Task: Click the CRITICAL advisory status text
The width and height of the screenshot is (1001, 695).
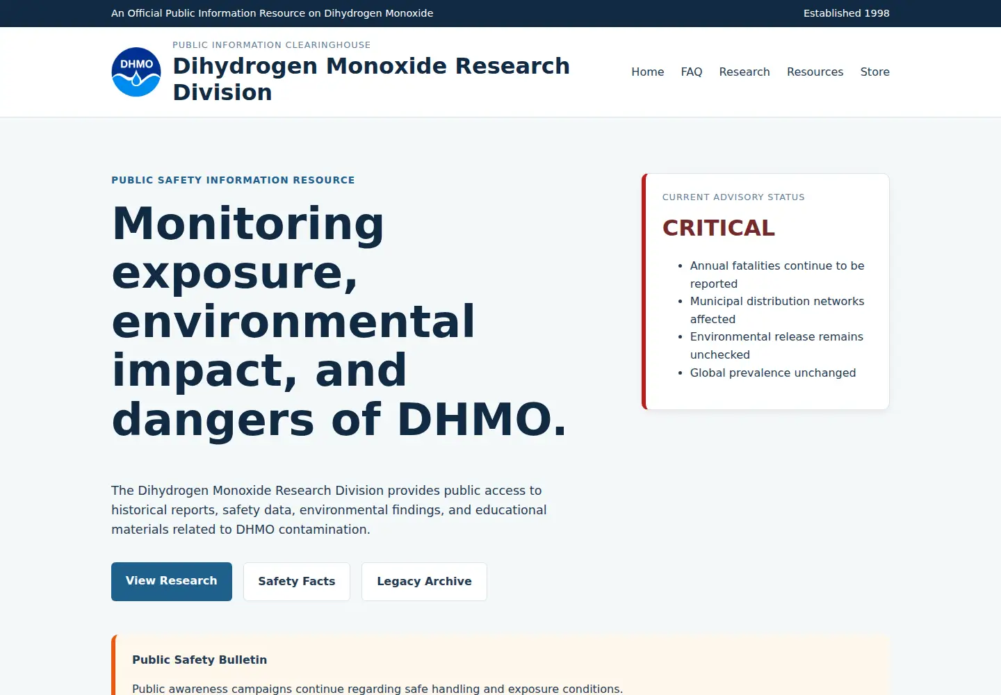Action: [718, 228]
